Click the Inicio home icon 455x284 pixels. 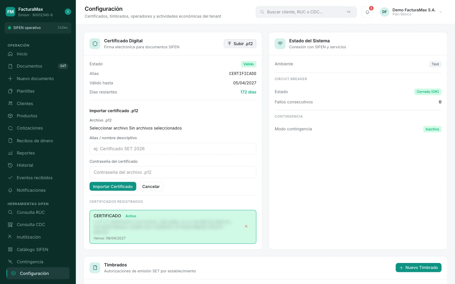10,54
